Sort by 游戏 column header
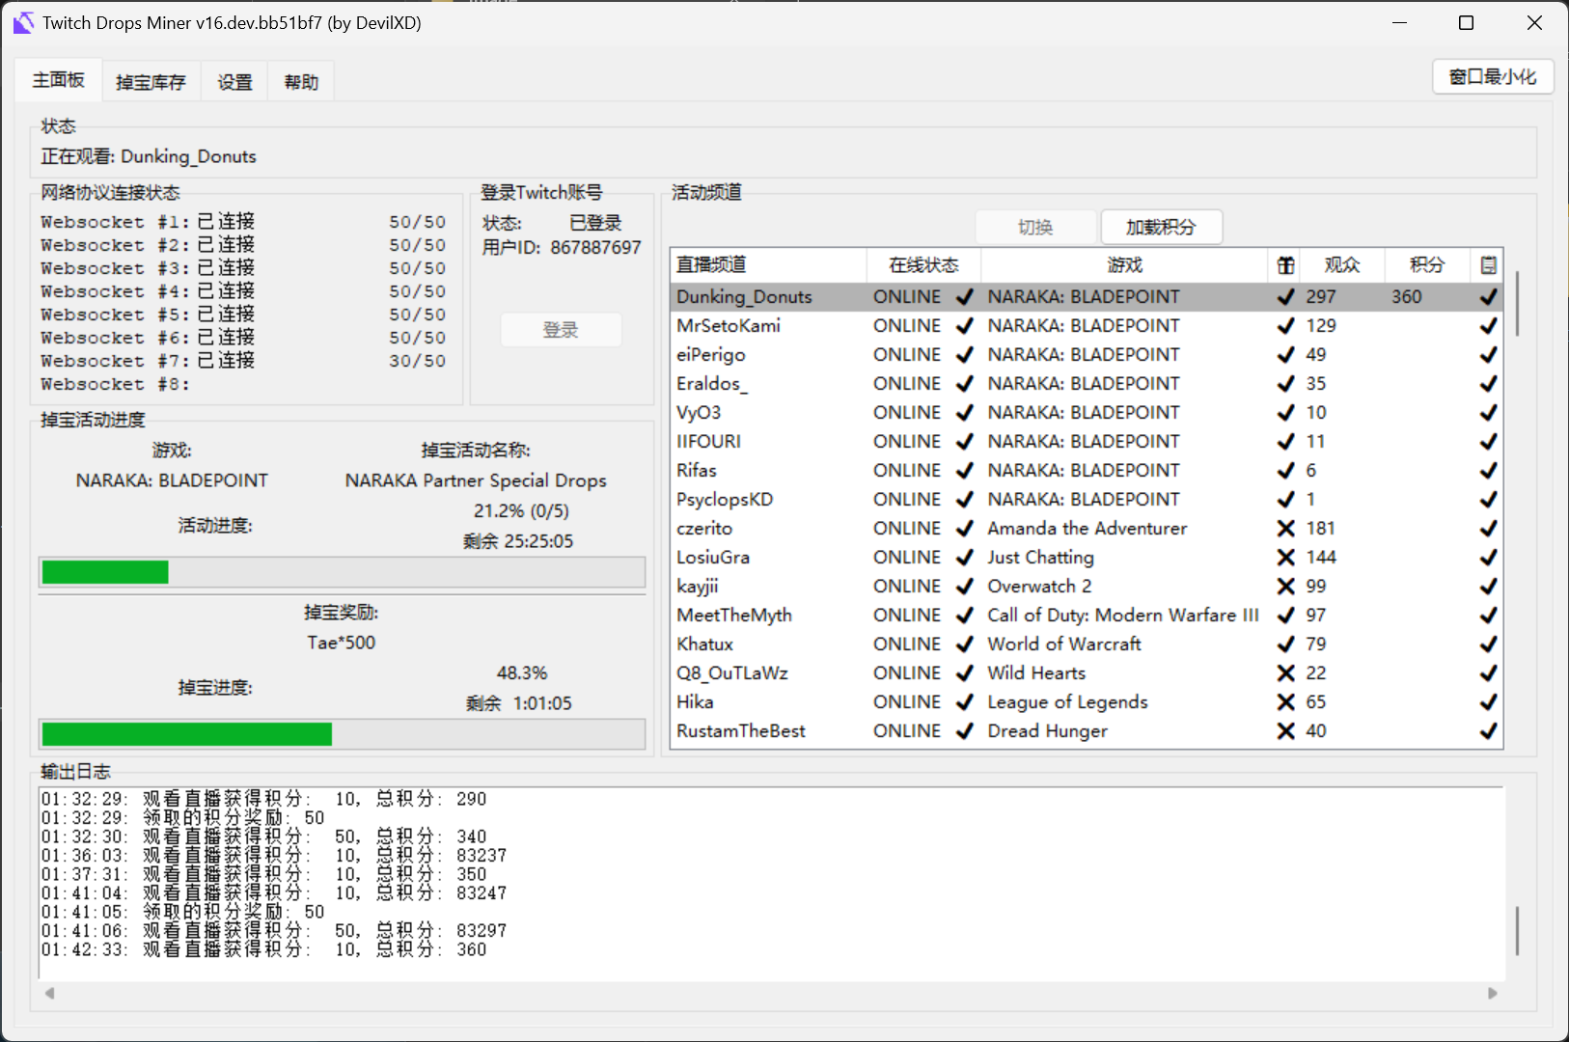This screenshot has height=1042, width=1569. click(x=1124, y=265)
